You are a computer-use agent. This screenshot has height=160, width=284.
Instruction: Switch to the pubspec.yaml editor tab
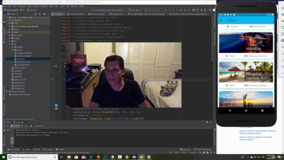pyautogui.click(x=116, y=14)
